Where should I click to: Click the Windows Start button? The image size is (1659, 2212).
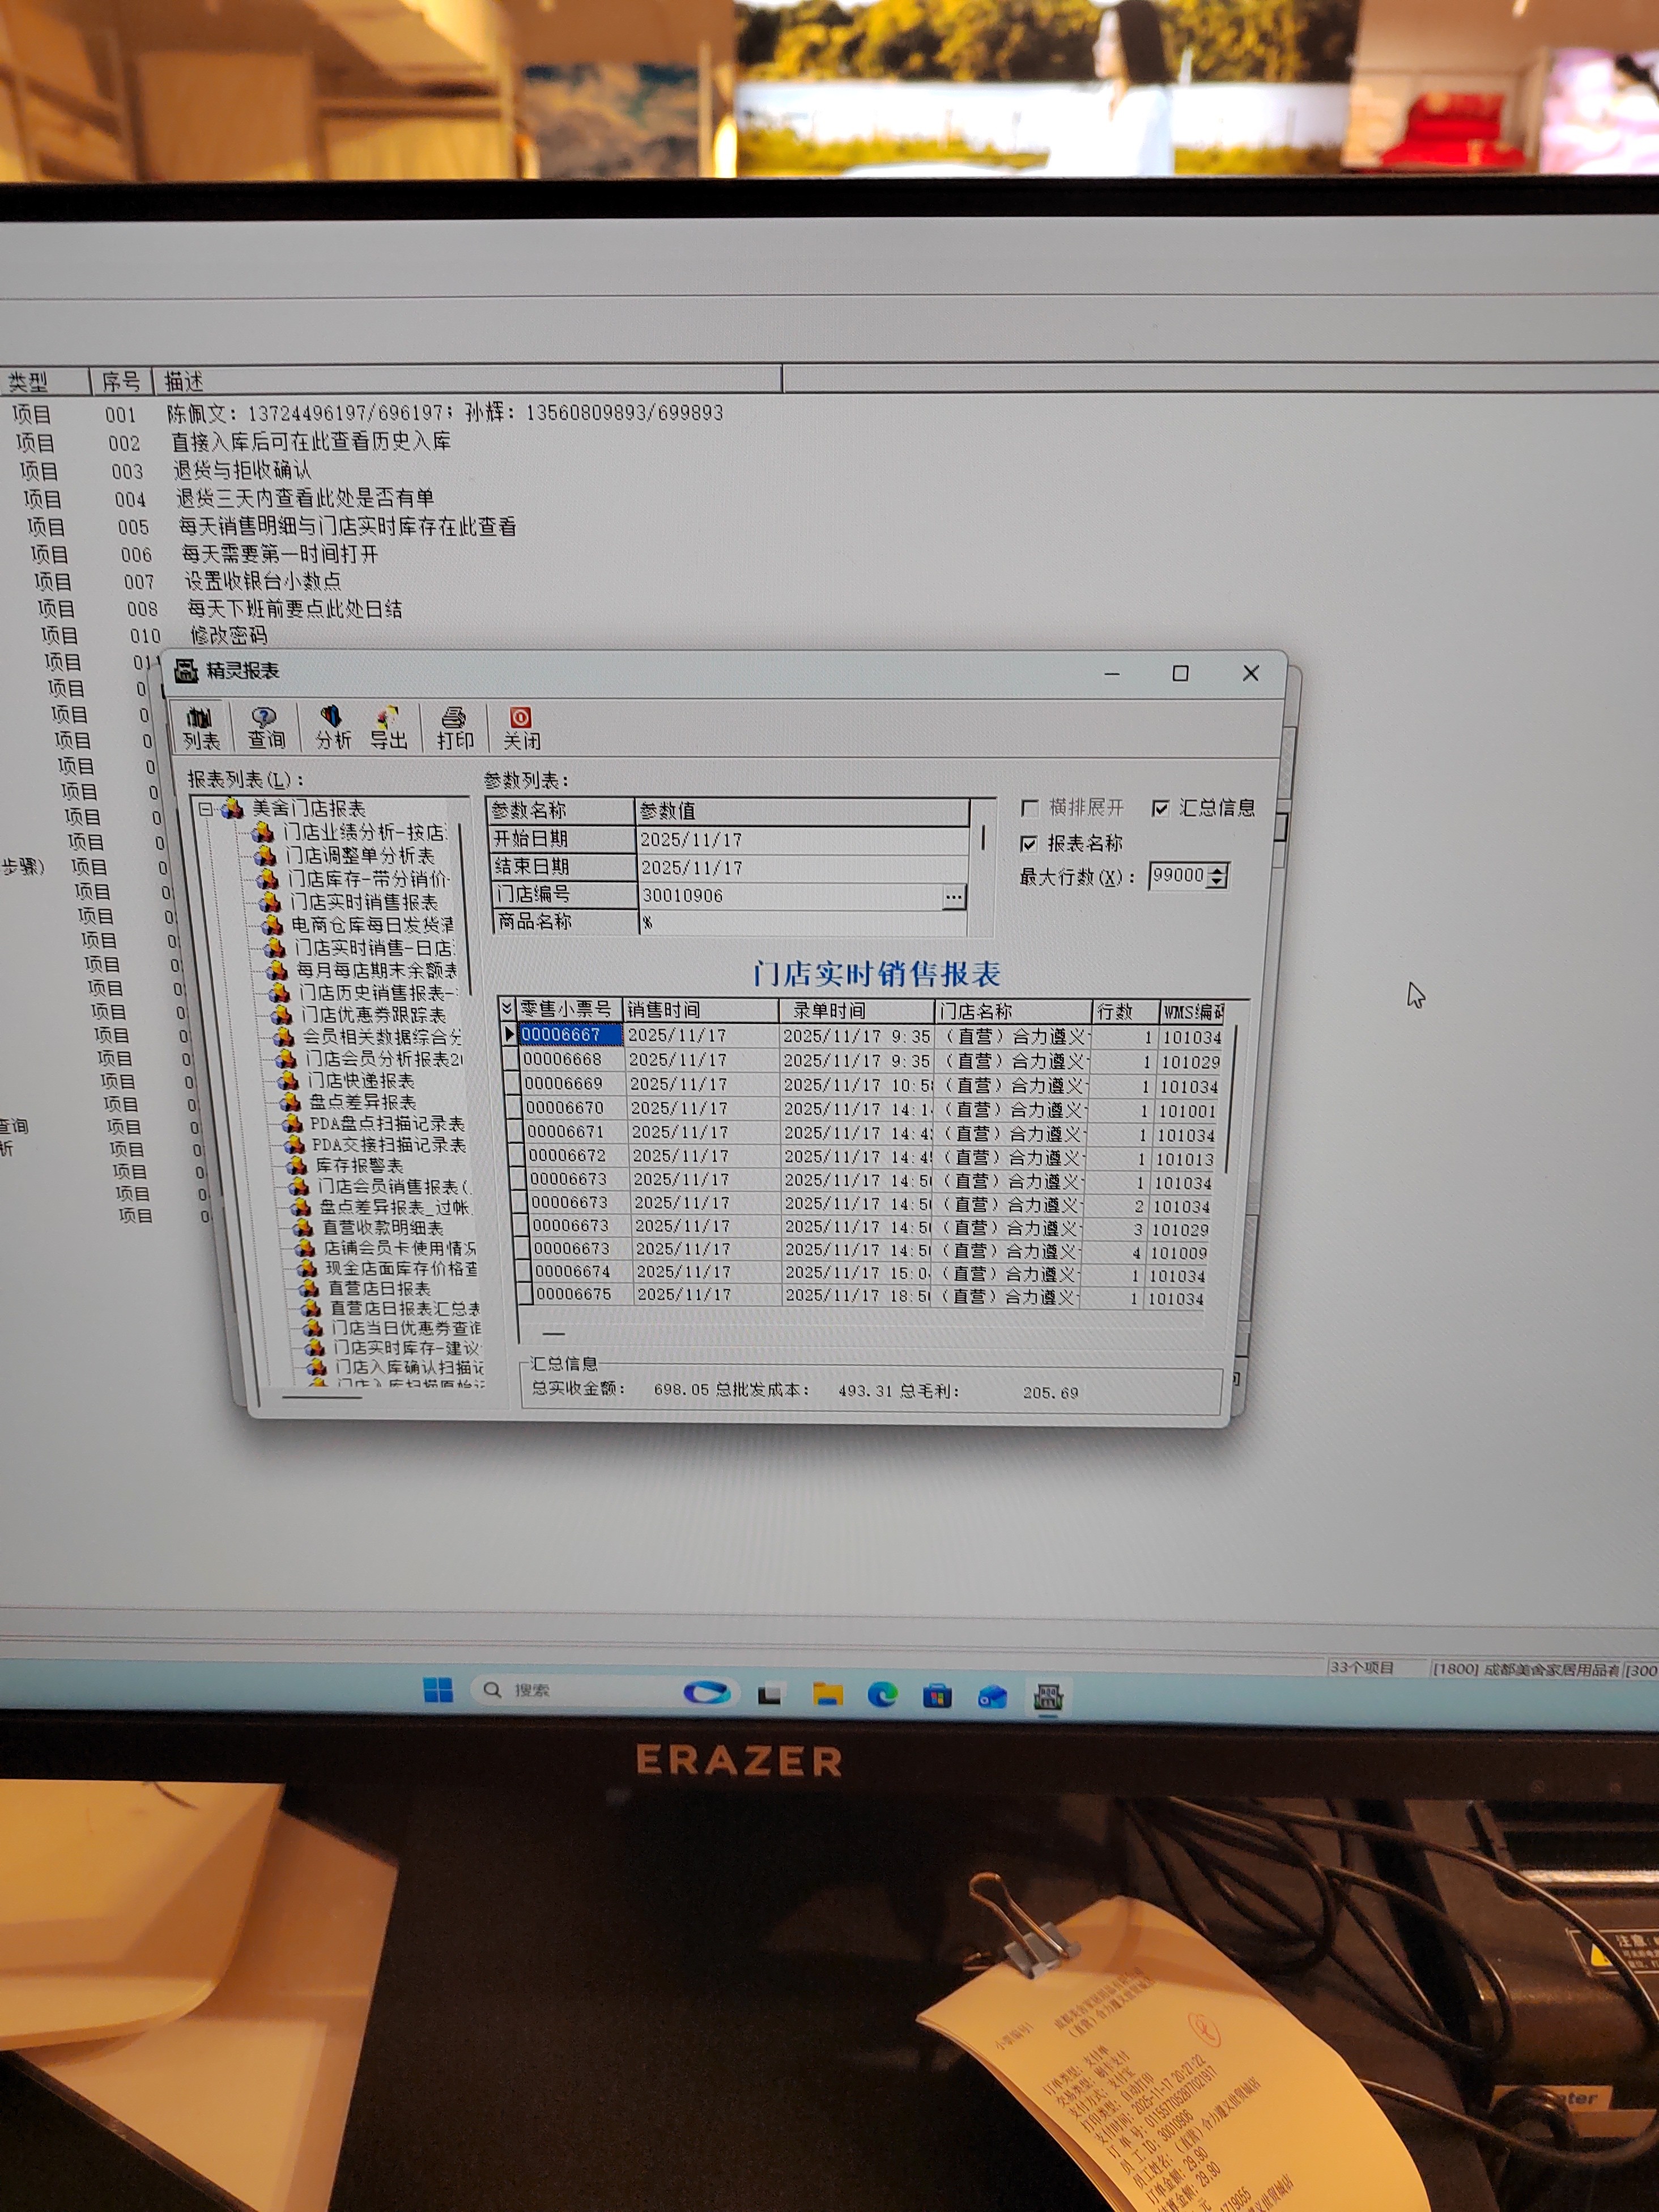[x=438, y=1690]
